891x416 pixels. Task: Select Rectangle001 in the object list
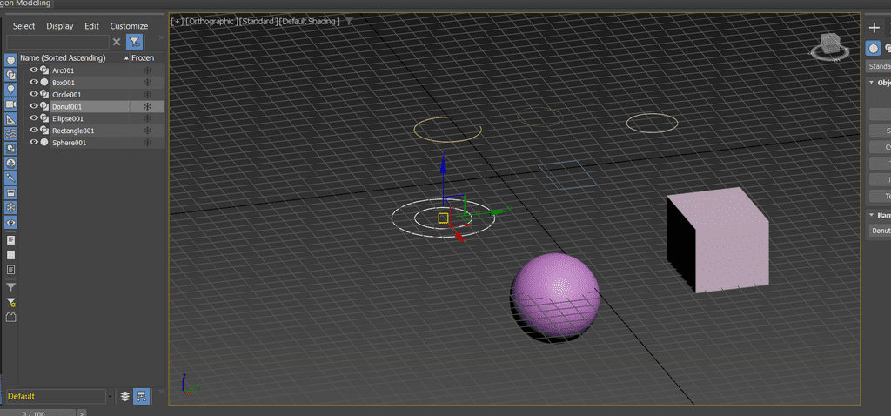point(73,131)
